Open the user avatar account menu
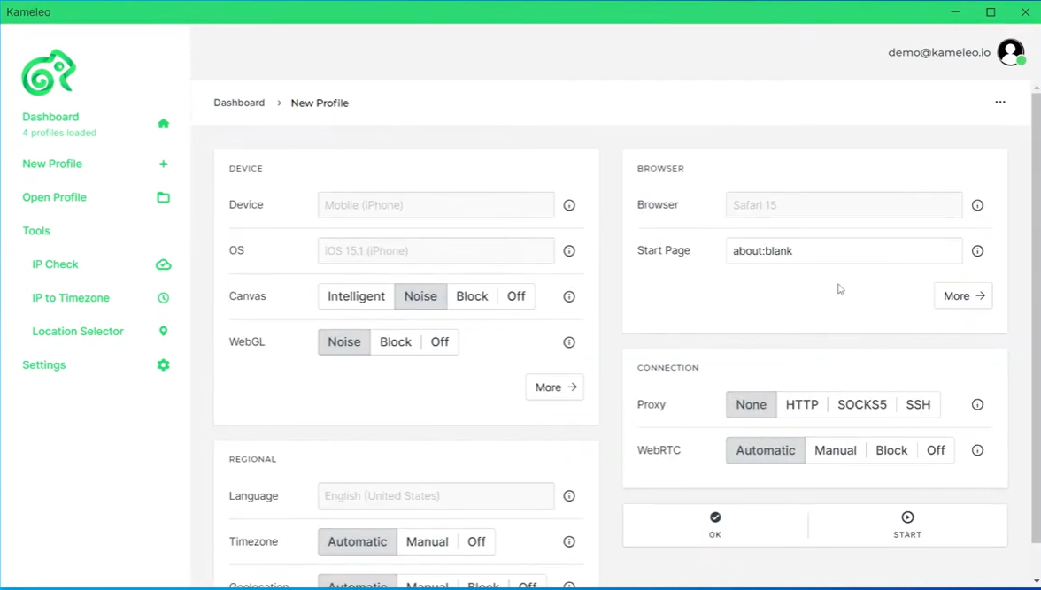The height and width of the screenshot is (590, 1041). coord(1011,52)
